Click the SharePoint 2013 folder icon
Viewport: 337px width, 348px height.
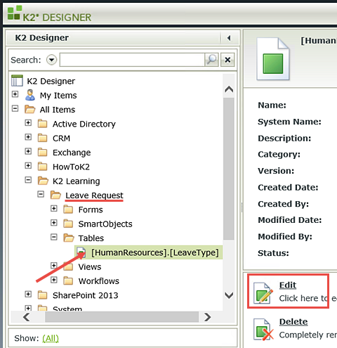tap(42, 295)
